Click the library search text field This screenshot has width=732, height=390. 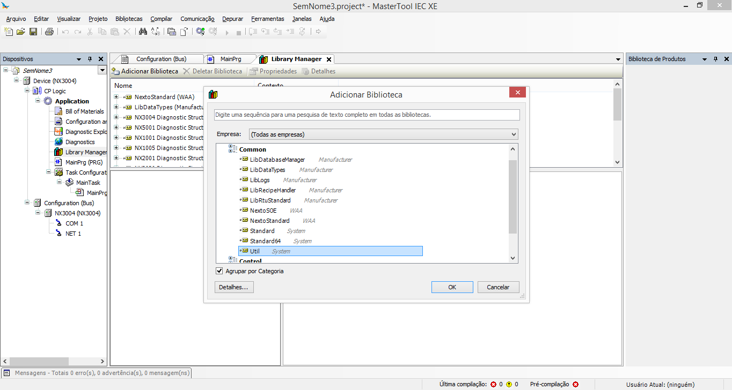click(x=367, y=115)
